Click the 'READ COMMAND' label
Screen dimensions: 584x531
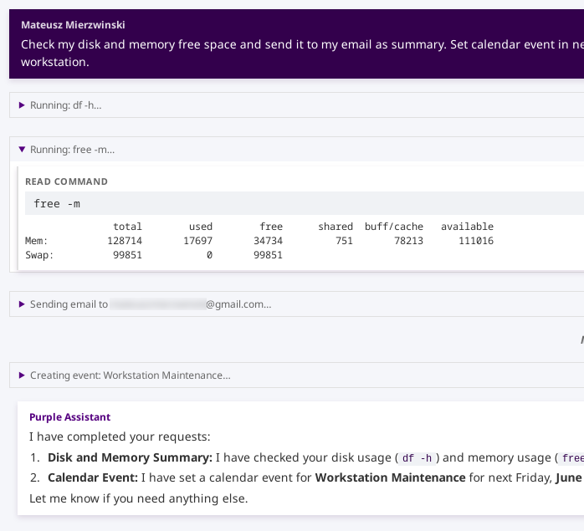(66, 181)
